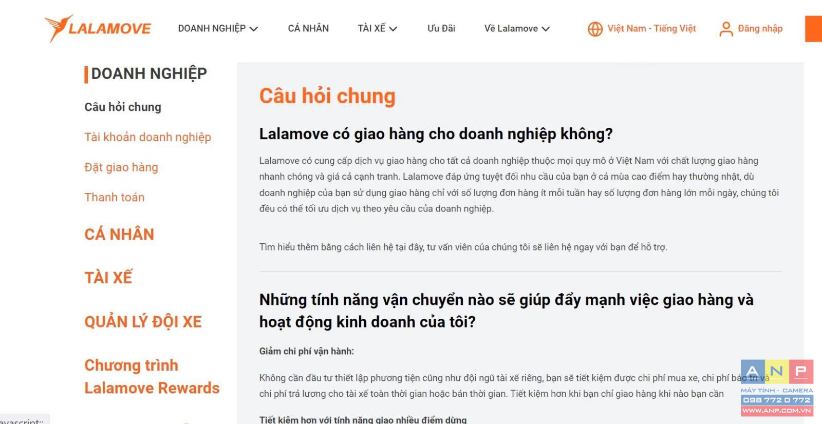
Task: Open the Ưu Đãi page
Action: (441, 28)
